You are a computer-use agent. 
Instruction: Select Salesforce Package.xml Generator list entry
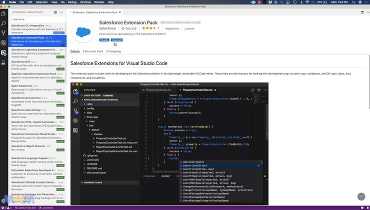click(x=37, y=198)
